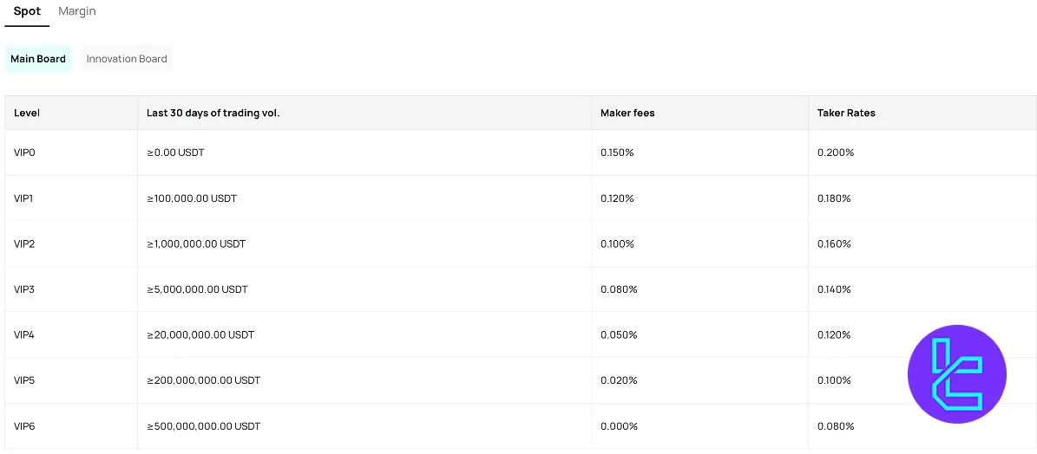Click the 0.200% taker rate value
Screen dimensions: 1037x454
coord(836,152)
